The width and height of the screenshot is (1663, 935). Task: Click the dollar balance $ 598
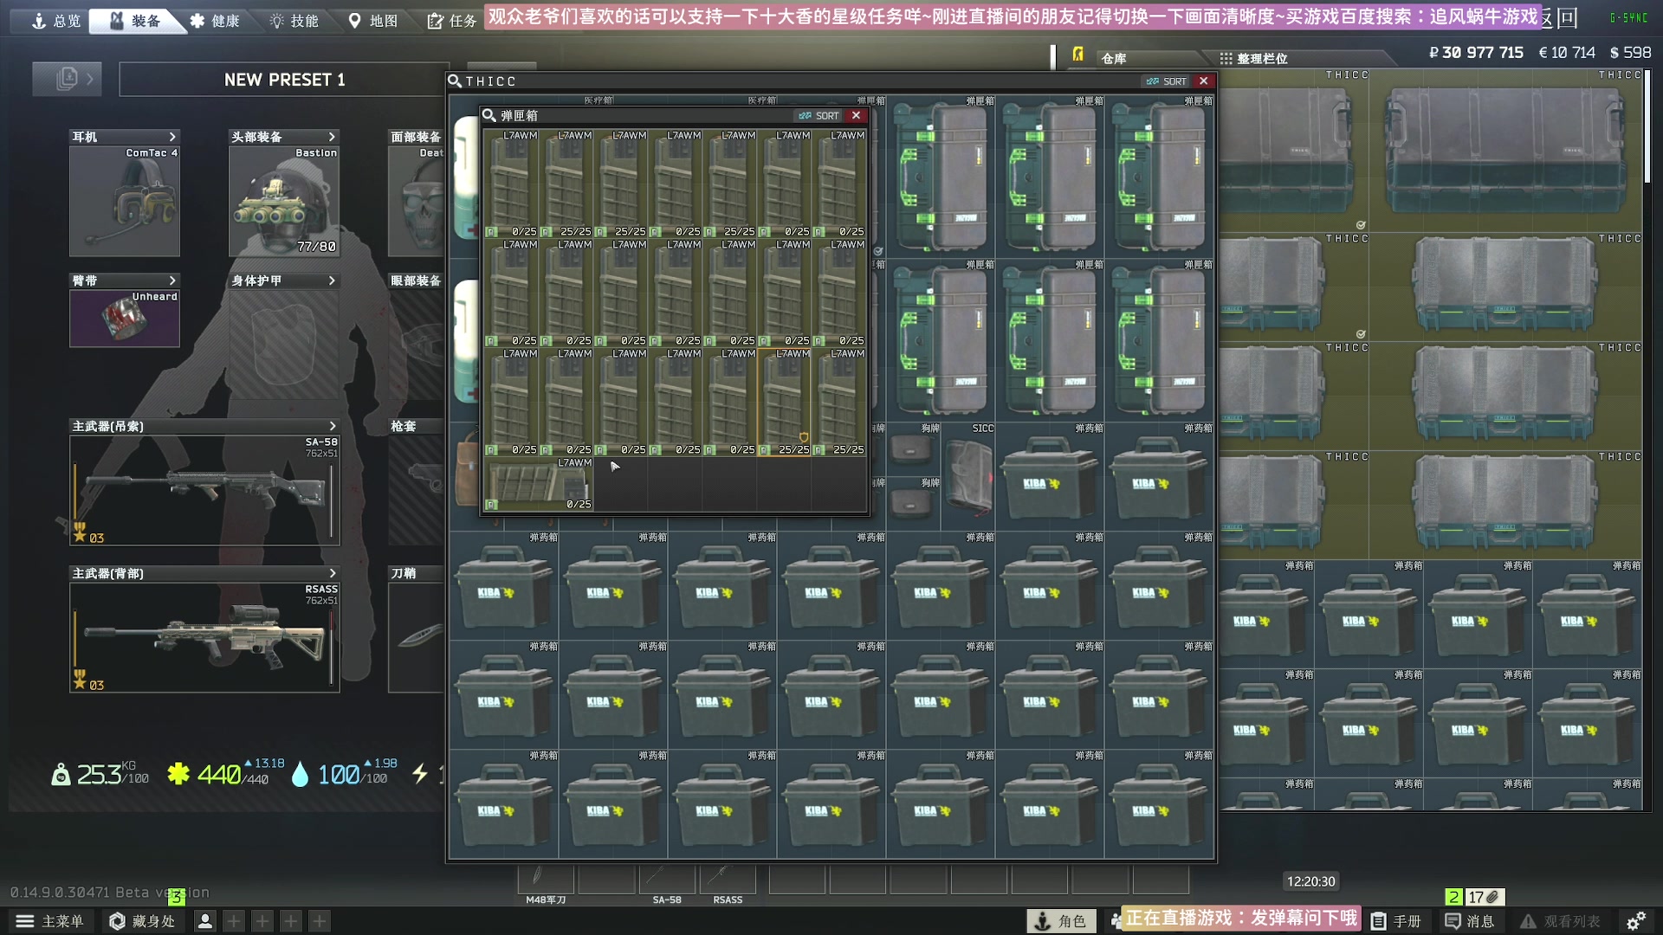click(x=1630, y=53)
